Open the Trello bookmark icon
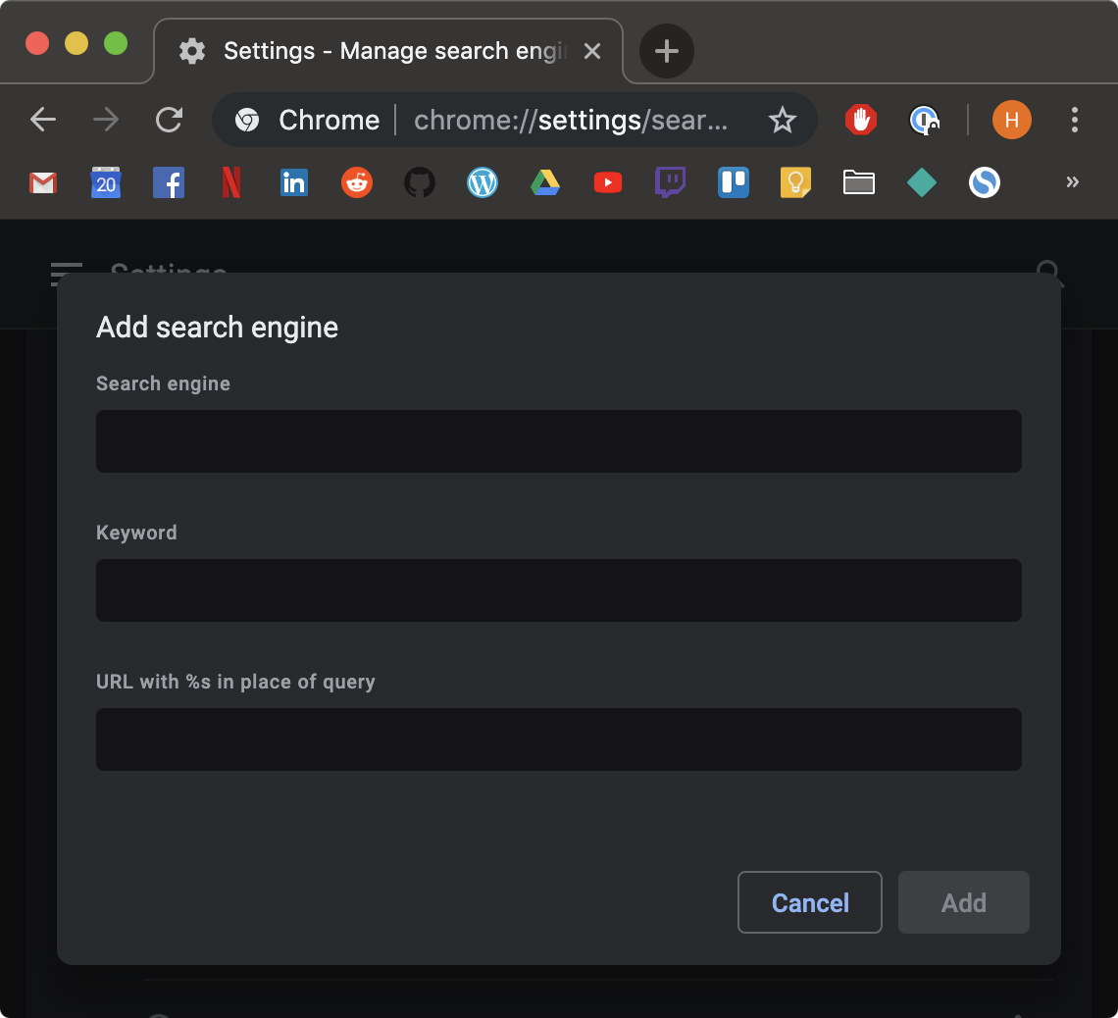1118x1018 pixels. click(x=733, y=182)
